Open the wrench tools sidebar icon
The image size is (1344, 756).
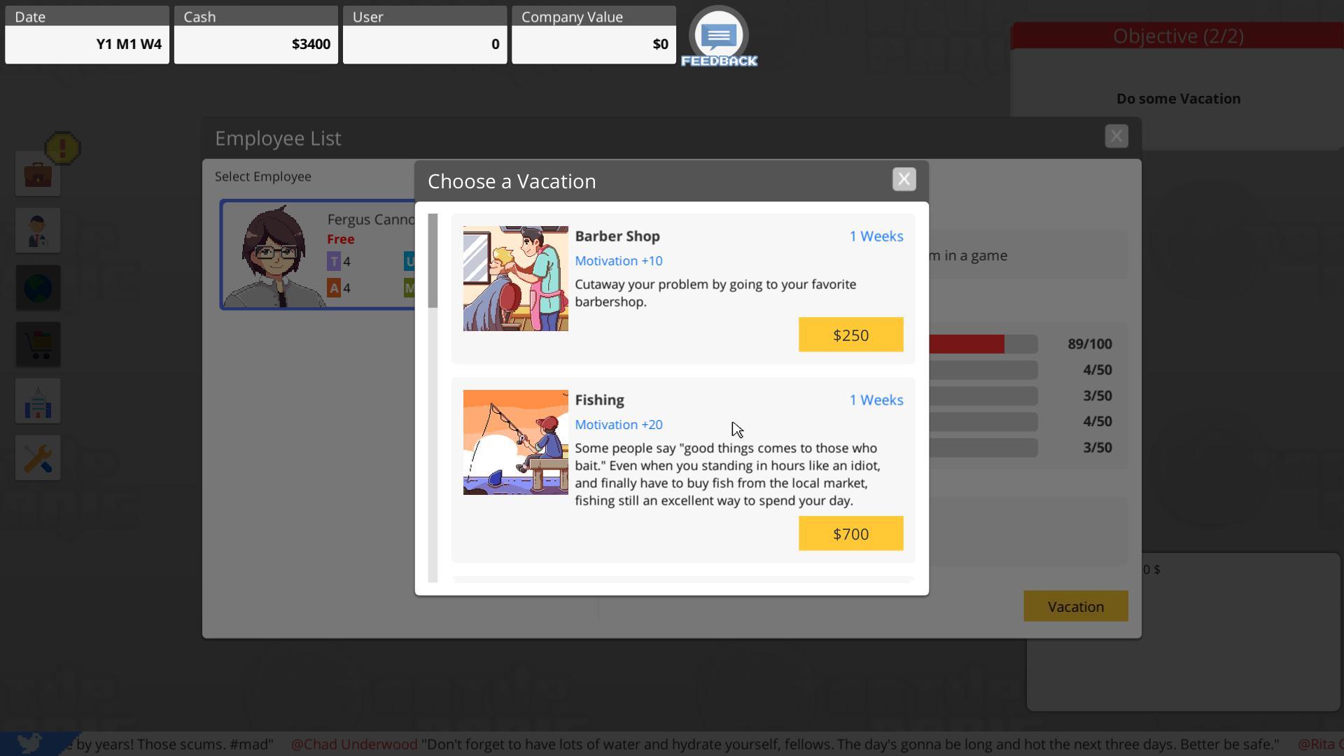[x=38, y=458]
